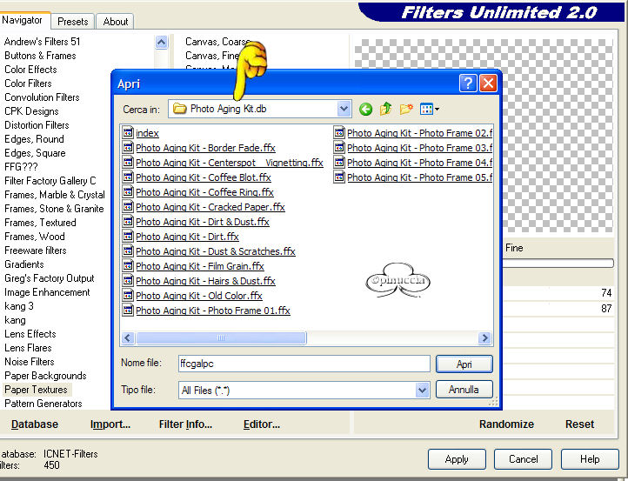
Task: Click the Import... button
Action: pyautogui.click(x=110, y=424)
